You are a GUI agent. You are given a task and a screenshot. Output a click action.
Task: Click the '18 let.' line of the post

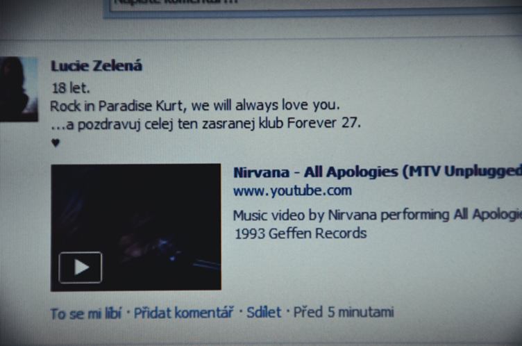coord(71,88)
